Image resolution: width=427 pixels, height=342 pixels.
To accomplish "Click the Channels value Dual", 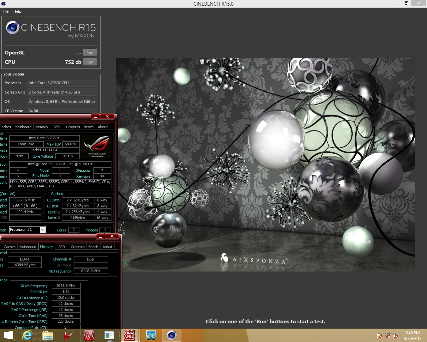I will [91, 259].
